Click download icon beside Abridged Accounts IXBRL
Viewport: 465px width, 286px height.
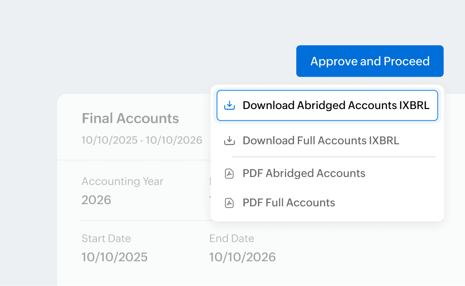[x=229, y=106]
